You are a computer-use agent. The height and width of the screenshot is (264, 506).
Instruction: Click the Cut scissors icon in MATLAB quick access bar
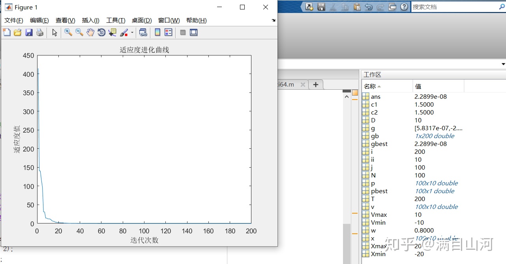(x=333, y=7)
